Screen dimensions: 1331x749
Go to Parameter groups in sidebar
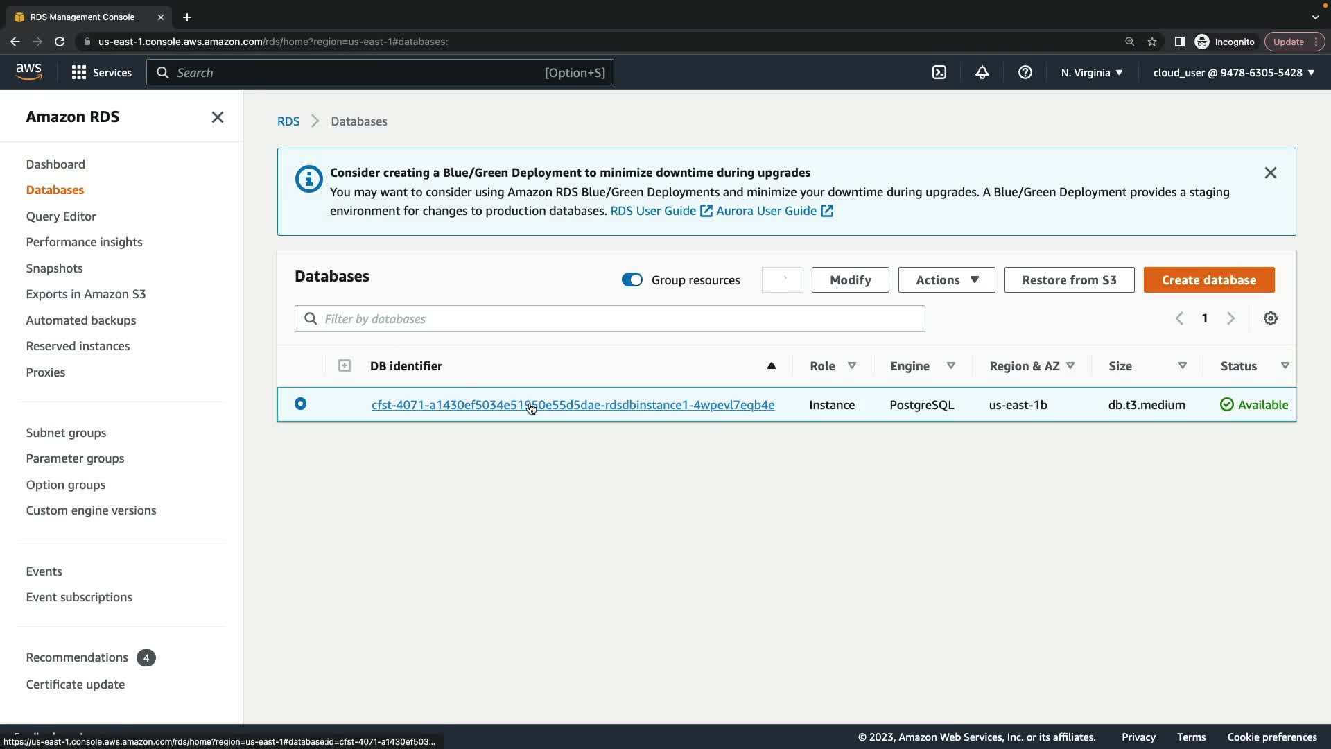pos(75,458)
